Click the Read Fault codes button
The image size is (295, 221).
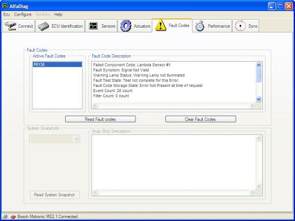[100, 119]
